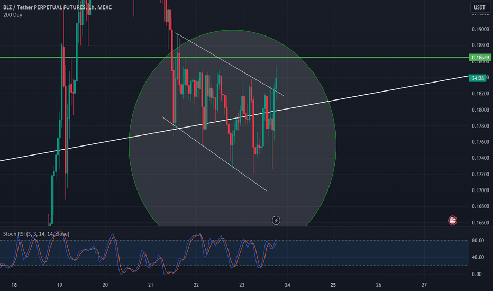Click date 18 on the time axis
This screenshot has height=291, width=493.
click(x=14, y=285)
